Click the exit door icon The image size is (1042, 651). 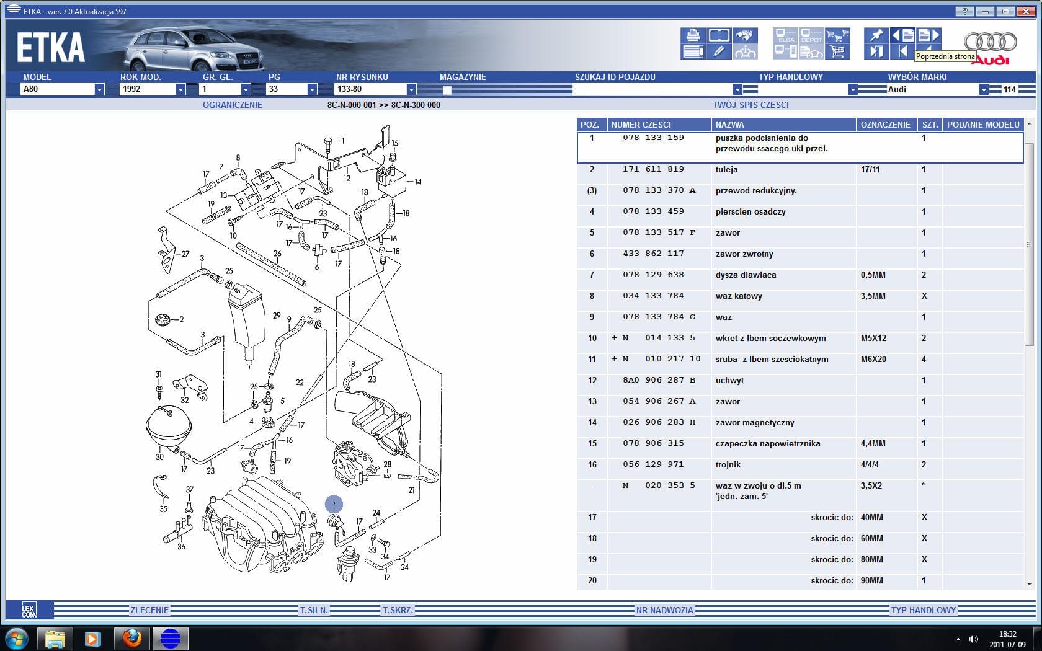[x=876, y=51]
